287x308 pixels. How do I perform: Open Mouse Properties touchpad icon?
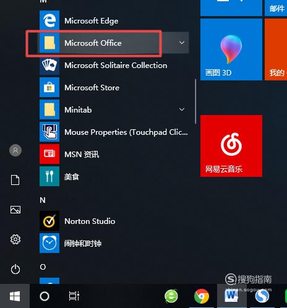click(49, 132)
